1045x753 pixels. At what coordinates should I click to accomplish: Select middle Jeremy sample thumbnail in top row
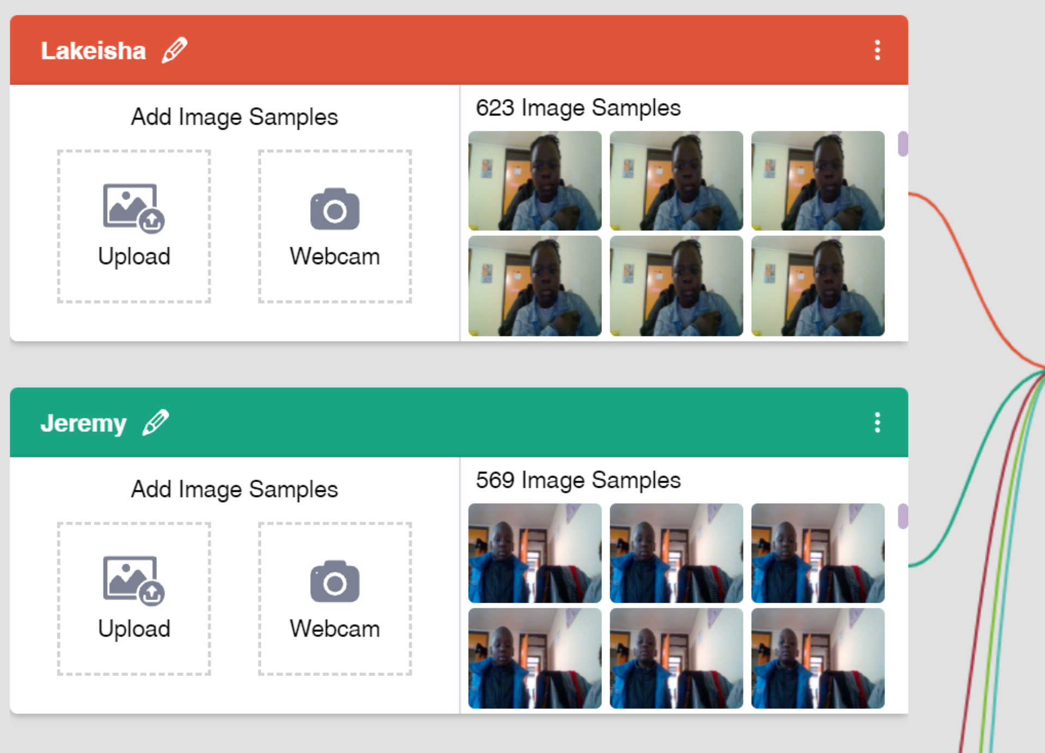tap(676, 553)
